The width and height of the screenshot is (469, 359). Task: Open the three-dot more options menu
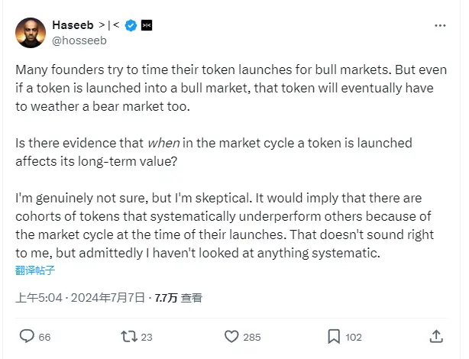[x=439, y=27]
